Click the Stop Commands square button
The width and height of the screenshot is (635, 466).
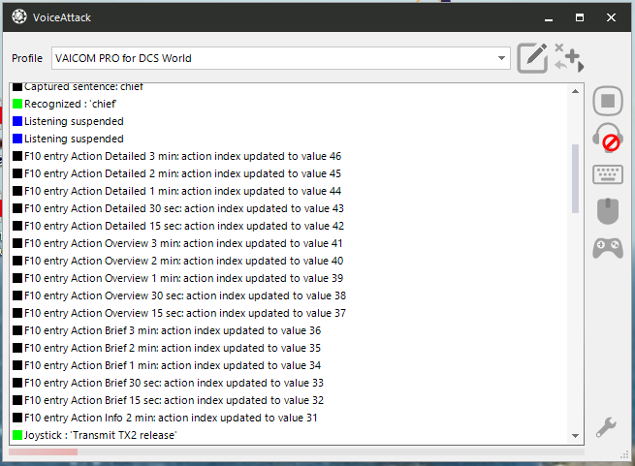(608, 101)
